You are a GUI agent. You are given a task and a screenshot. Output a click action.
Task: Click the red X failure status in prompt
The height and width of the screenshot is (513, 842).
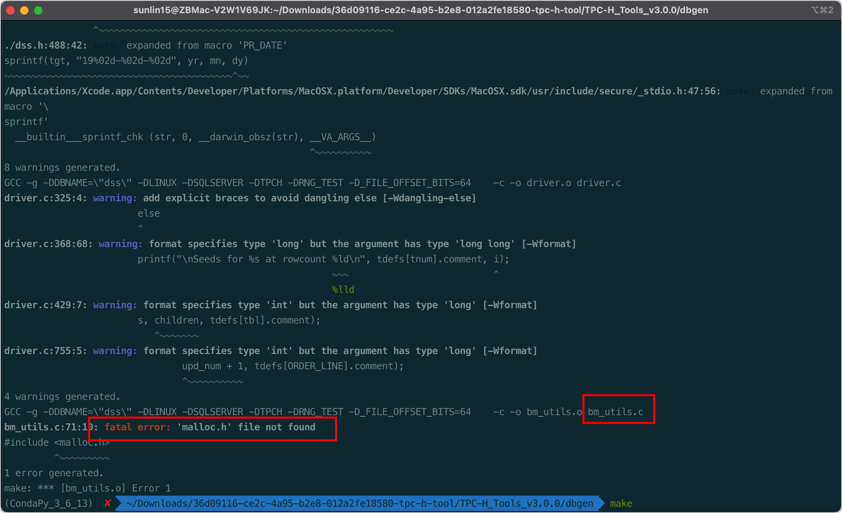pyautogui.click(x=108, y=503)
